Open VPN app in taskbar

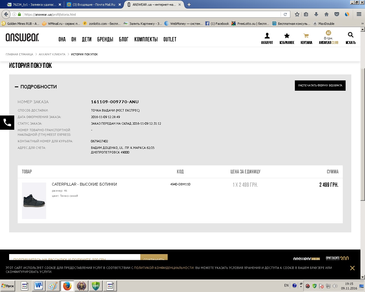click(x=96, y=286)
